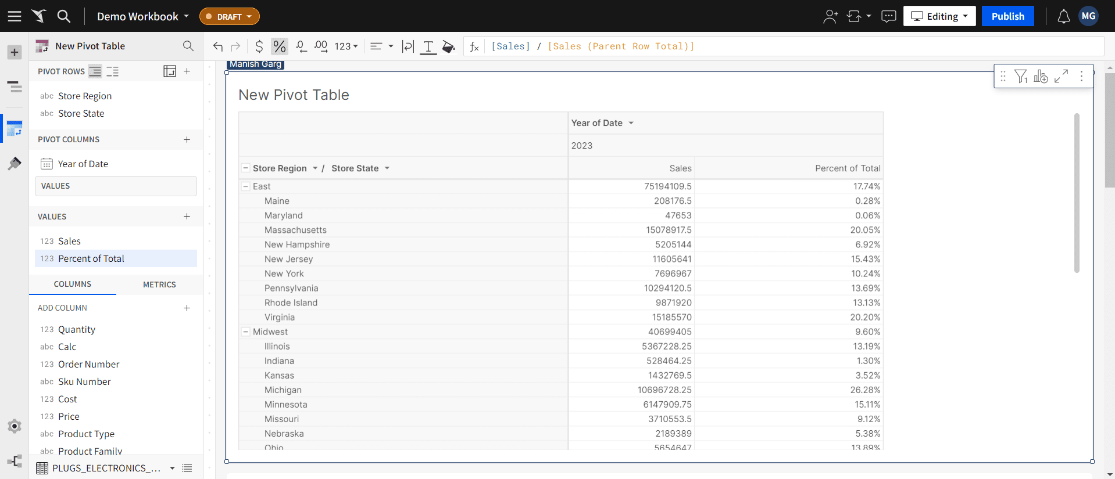Switch to the METRICS tab
1115x479 pixels.
click(x=159, y=284)
